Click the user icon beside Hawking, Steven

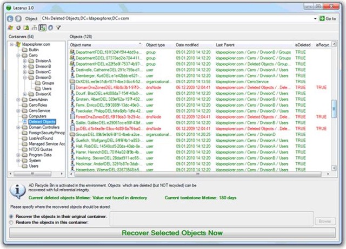coord(72,158)
